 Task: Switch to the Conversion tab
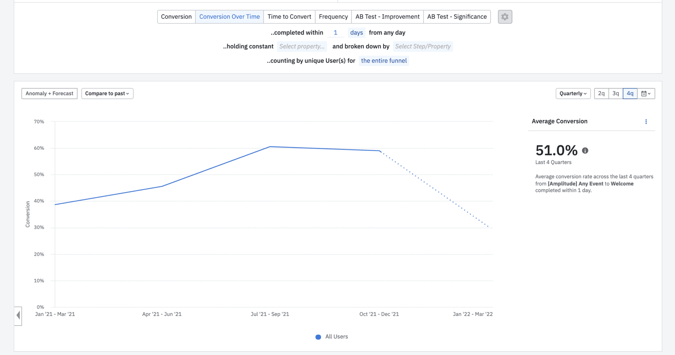tap(176, 16)
